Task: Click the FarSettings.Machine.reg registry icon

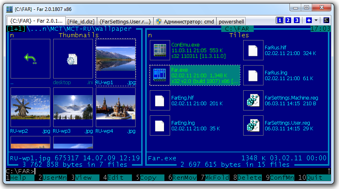Action: tap(253, 100)
